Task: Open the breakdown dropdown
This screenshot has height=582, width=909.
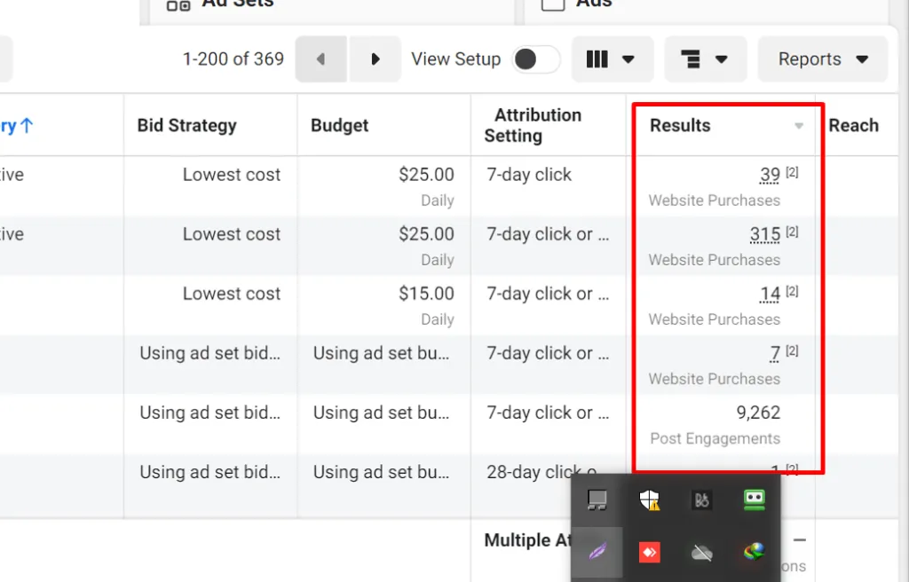Action: 705,59
